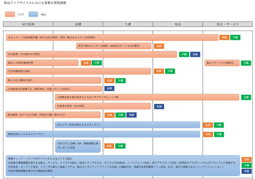Screen dimensions: 255x179
Task: Click the エネルギー/気候変動問題 risk bar
Action: 112,37
